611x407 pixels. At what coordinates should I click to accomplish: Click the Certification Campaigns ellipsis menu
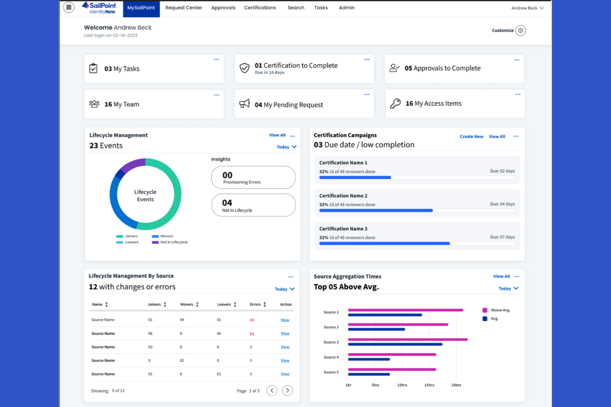516,136
